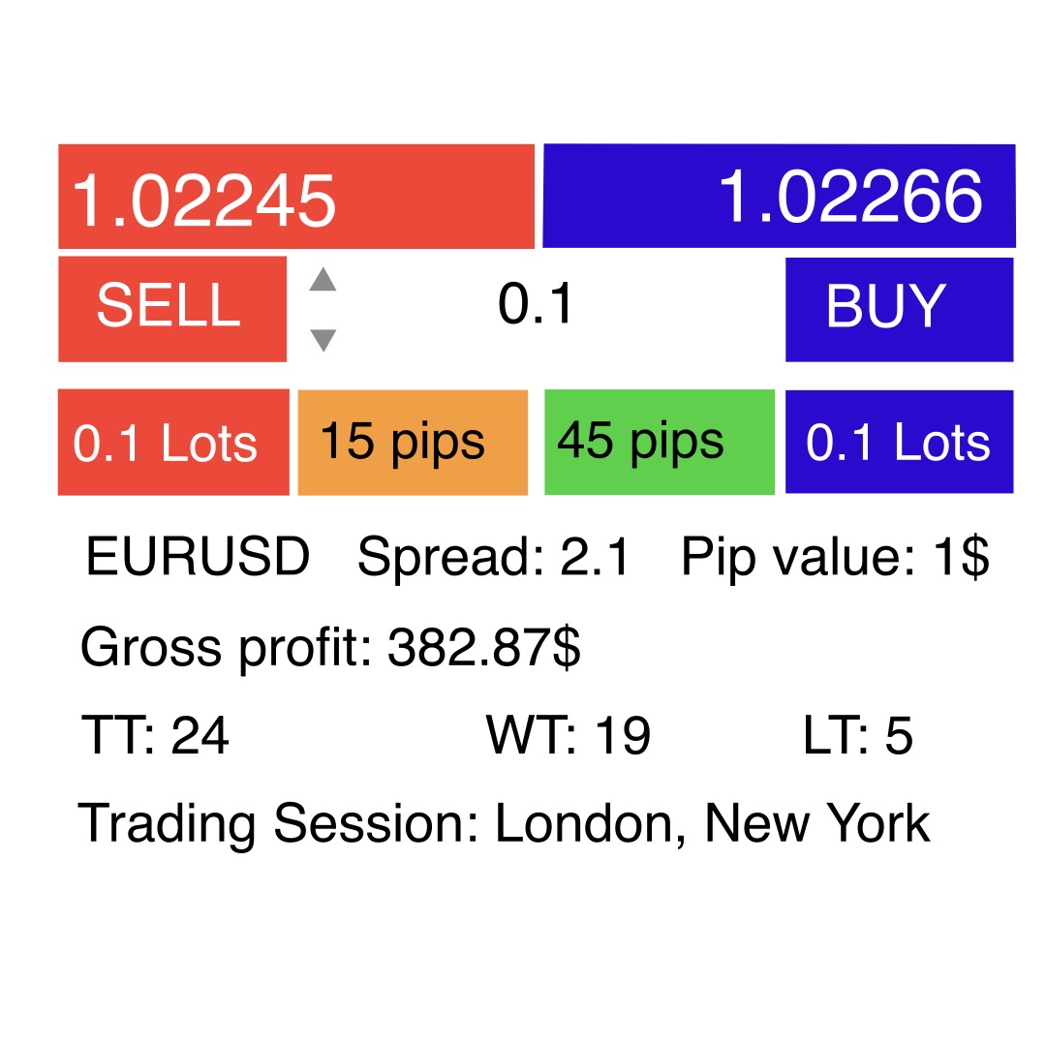Viewport: 1046px width, 1046px height.
Task: Decrease lot size with the down arrow
Action: coord(323,340)
